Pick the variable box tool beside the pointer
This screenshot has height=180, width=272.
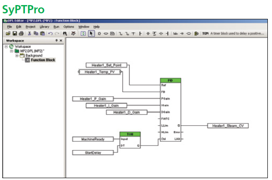pos(99,34)
